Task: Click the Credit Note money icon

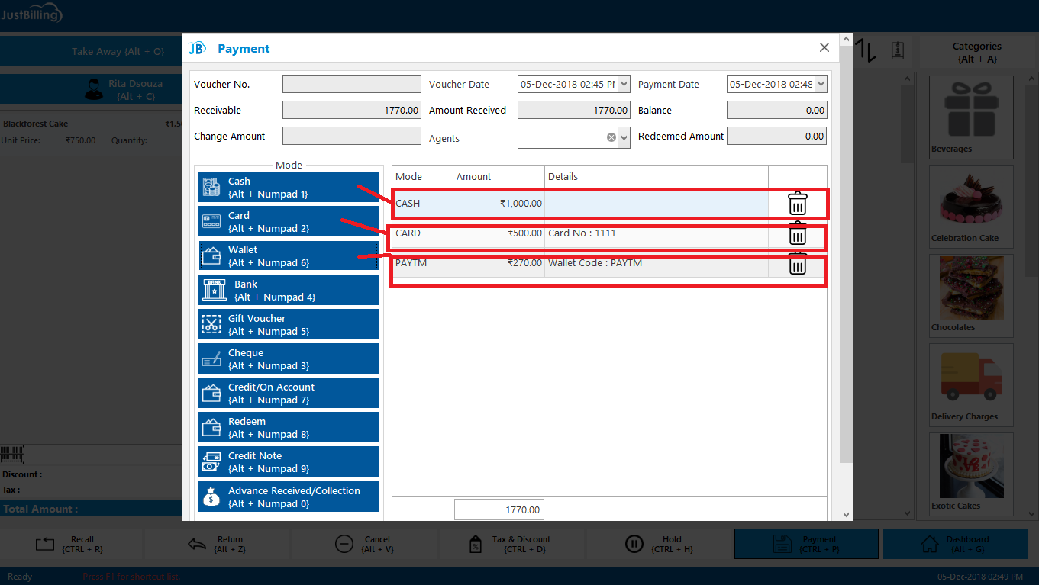Action: (211, 462)
